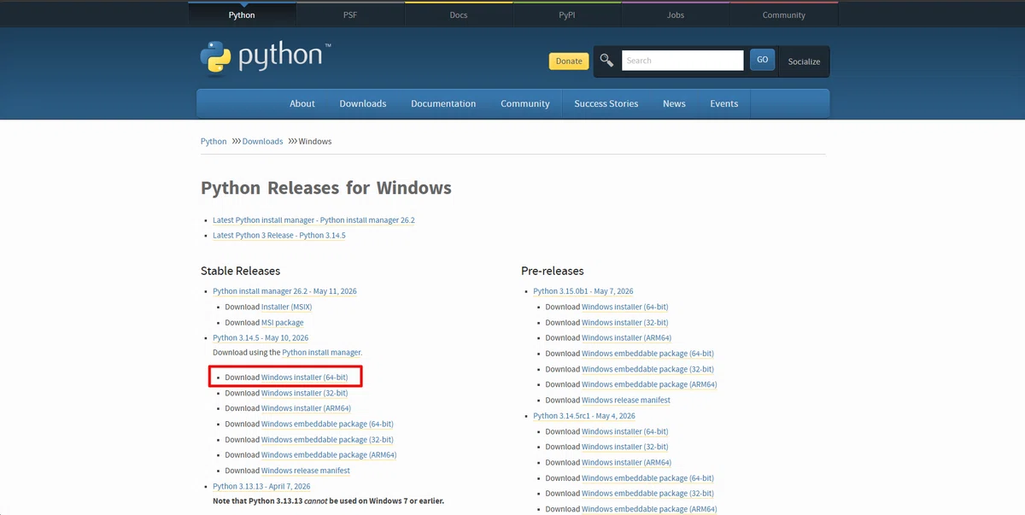Viewport: 1025px width, 515px height.
Task: Get Windows embeddable package (32-bit) under Python 3.14.5
Action: (x=327, y=439)
